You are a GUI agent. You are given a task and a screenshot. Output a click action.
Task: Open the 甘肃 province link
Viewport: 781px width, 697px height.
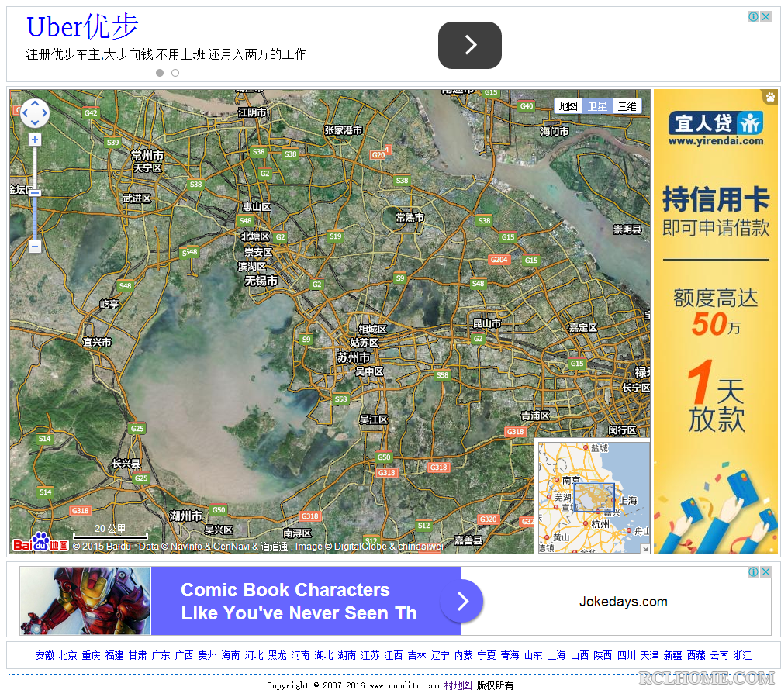coord(137,655)
